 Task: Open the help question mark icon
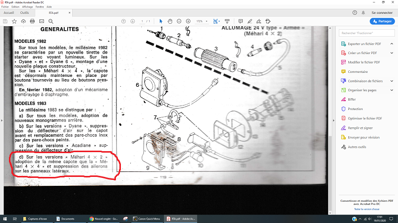click(x=355, y=13)
